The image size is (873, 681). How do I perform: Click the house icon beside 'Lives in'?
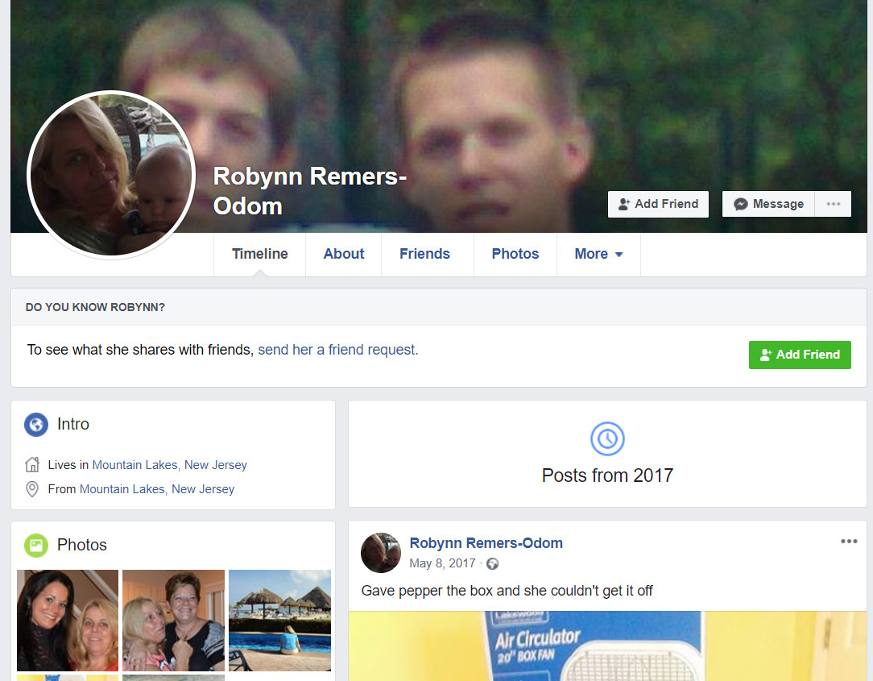32,464
